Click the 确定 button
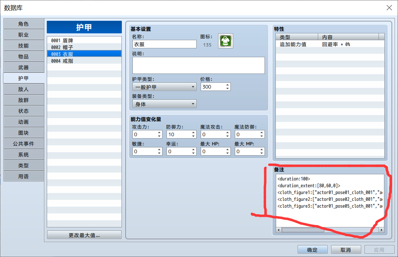Image resolution: width=398 pixels, height=257 pixels. pyautogui.click(x=312, y=250)
